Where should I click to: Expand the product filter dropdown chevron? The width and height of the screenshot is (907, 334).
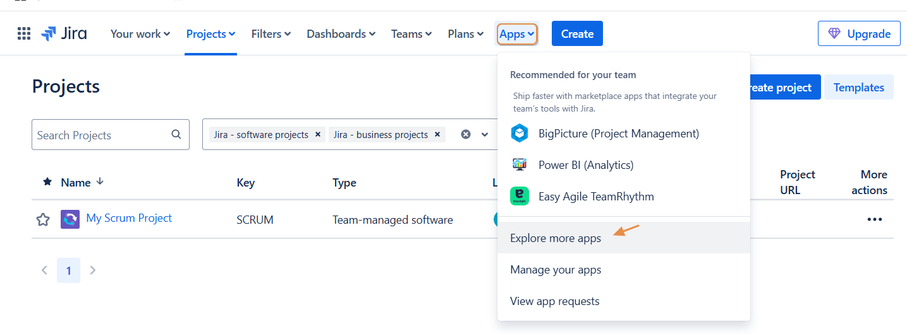(485, 134)
